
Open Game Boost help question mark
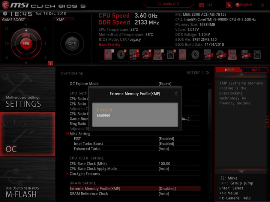pyautogui.click(x=50, y=63)
